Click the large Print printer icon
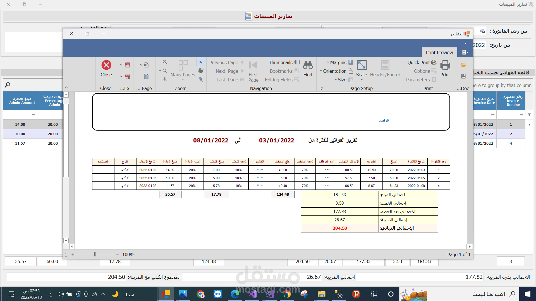The height and width of the screenshot is (301, 536). (x=445, y=65)
